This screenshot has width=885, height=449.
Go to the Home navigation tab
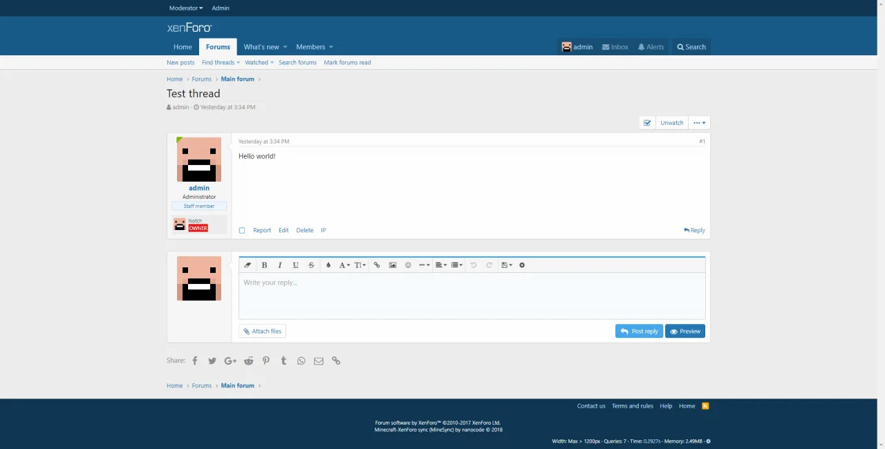[x=183, y=47]
